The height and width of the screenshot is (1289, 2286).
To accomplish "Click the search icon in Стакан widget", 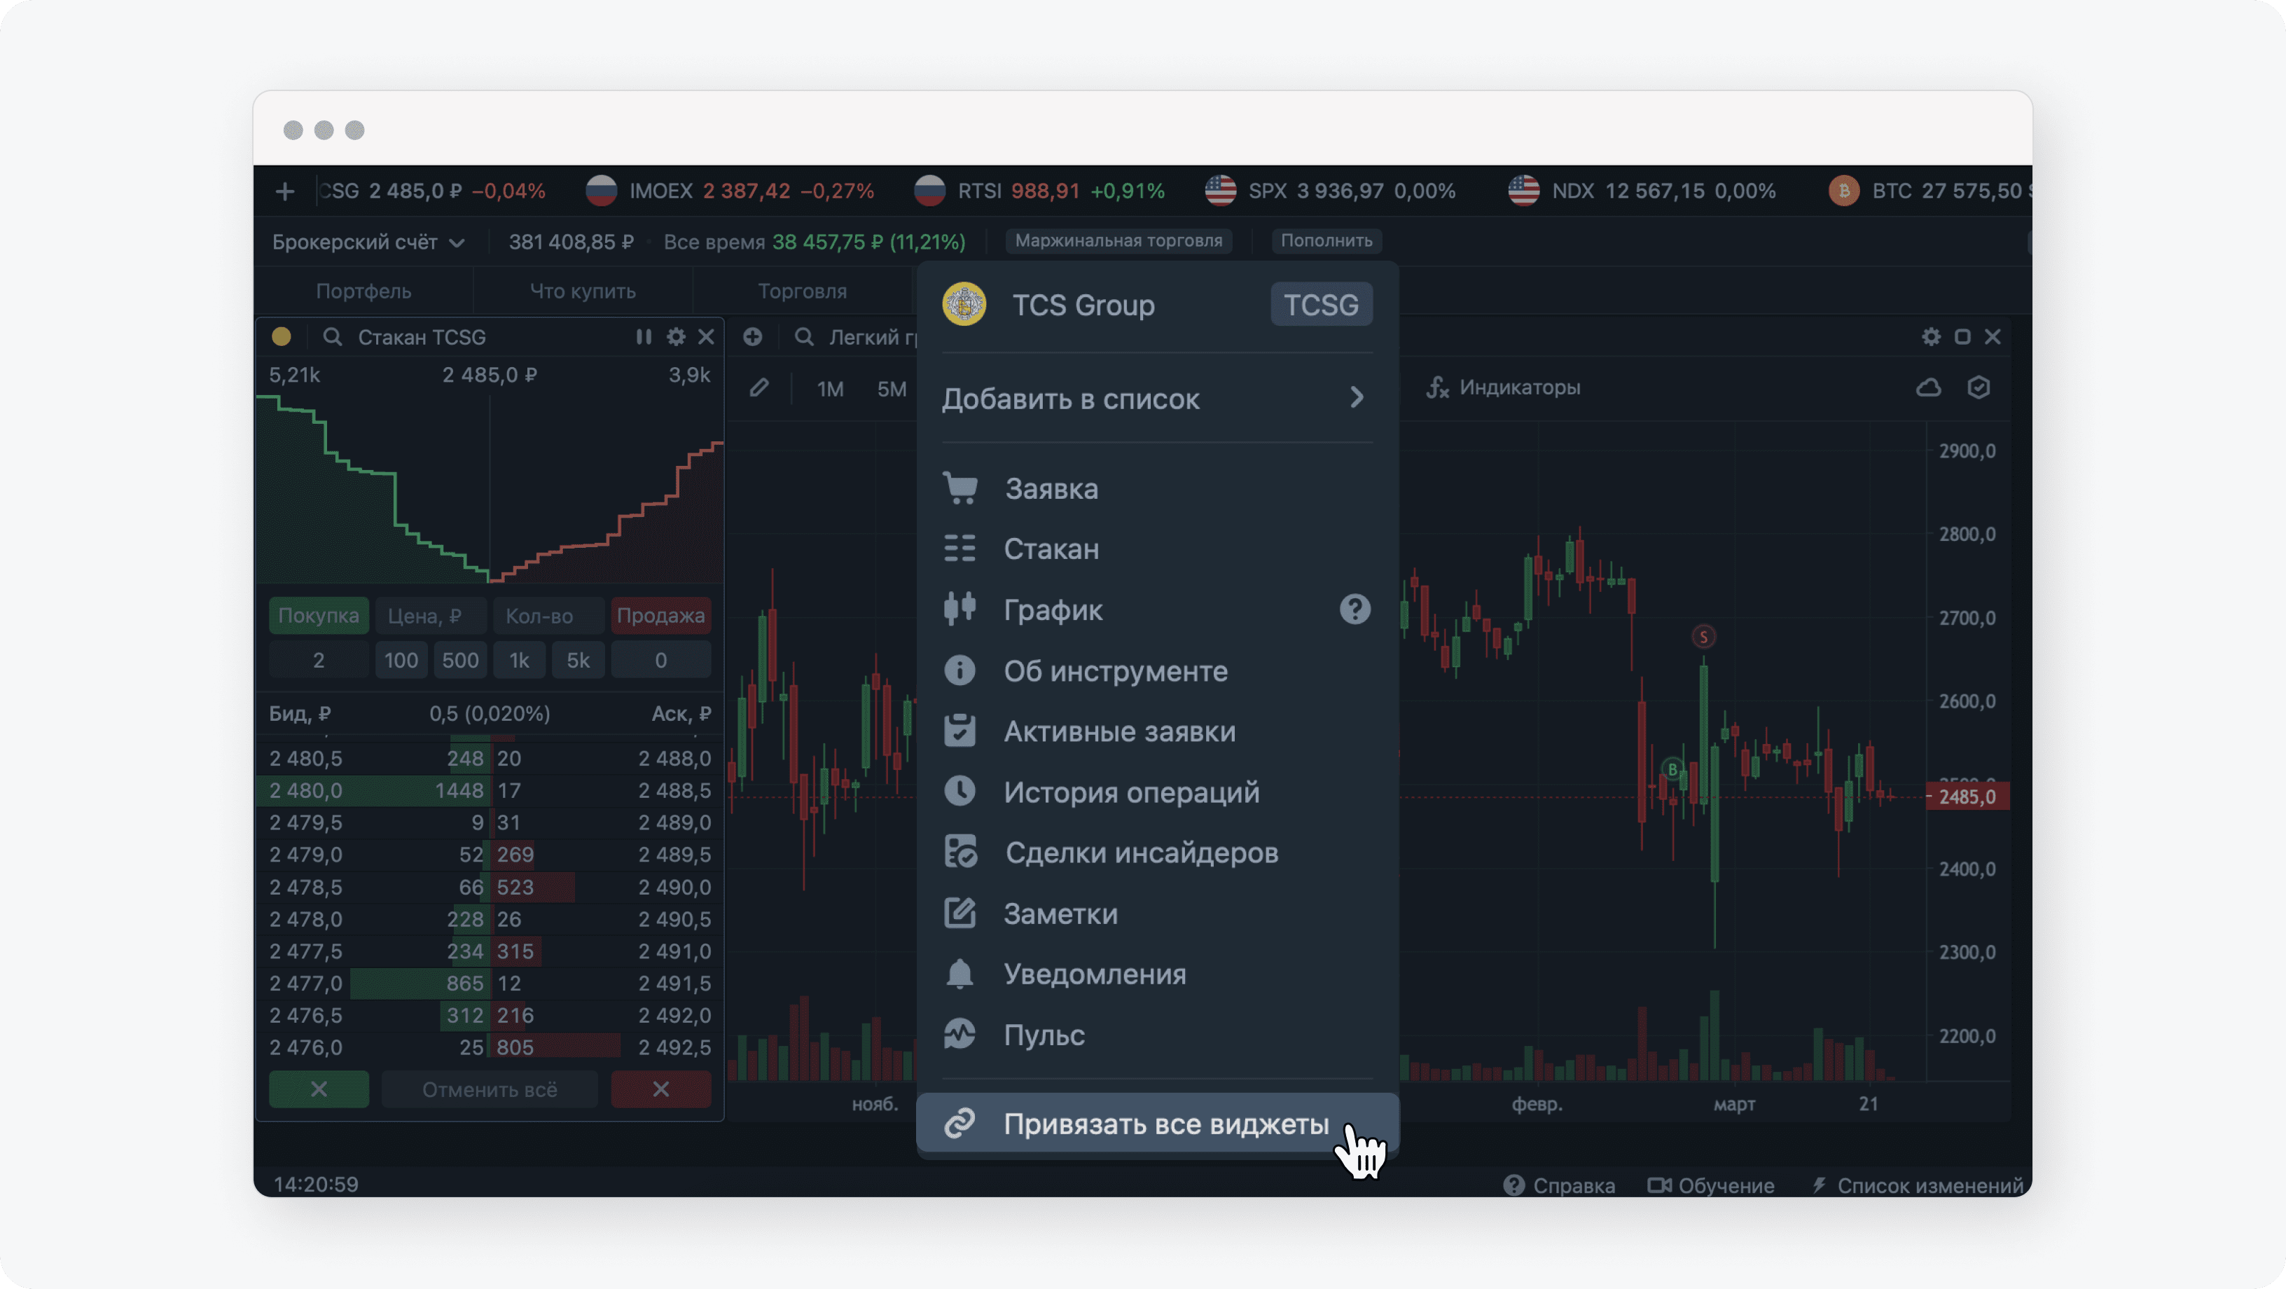I will (332, 336).
